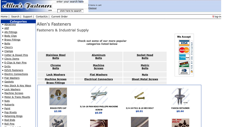Open the Oil Pan Bolts product image
The image size is (225, 127).
(180, 123)
